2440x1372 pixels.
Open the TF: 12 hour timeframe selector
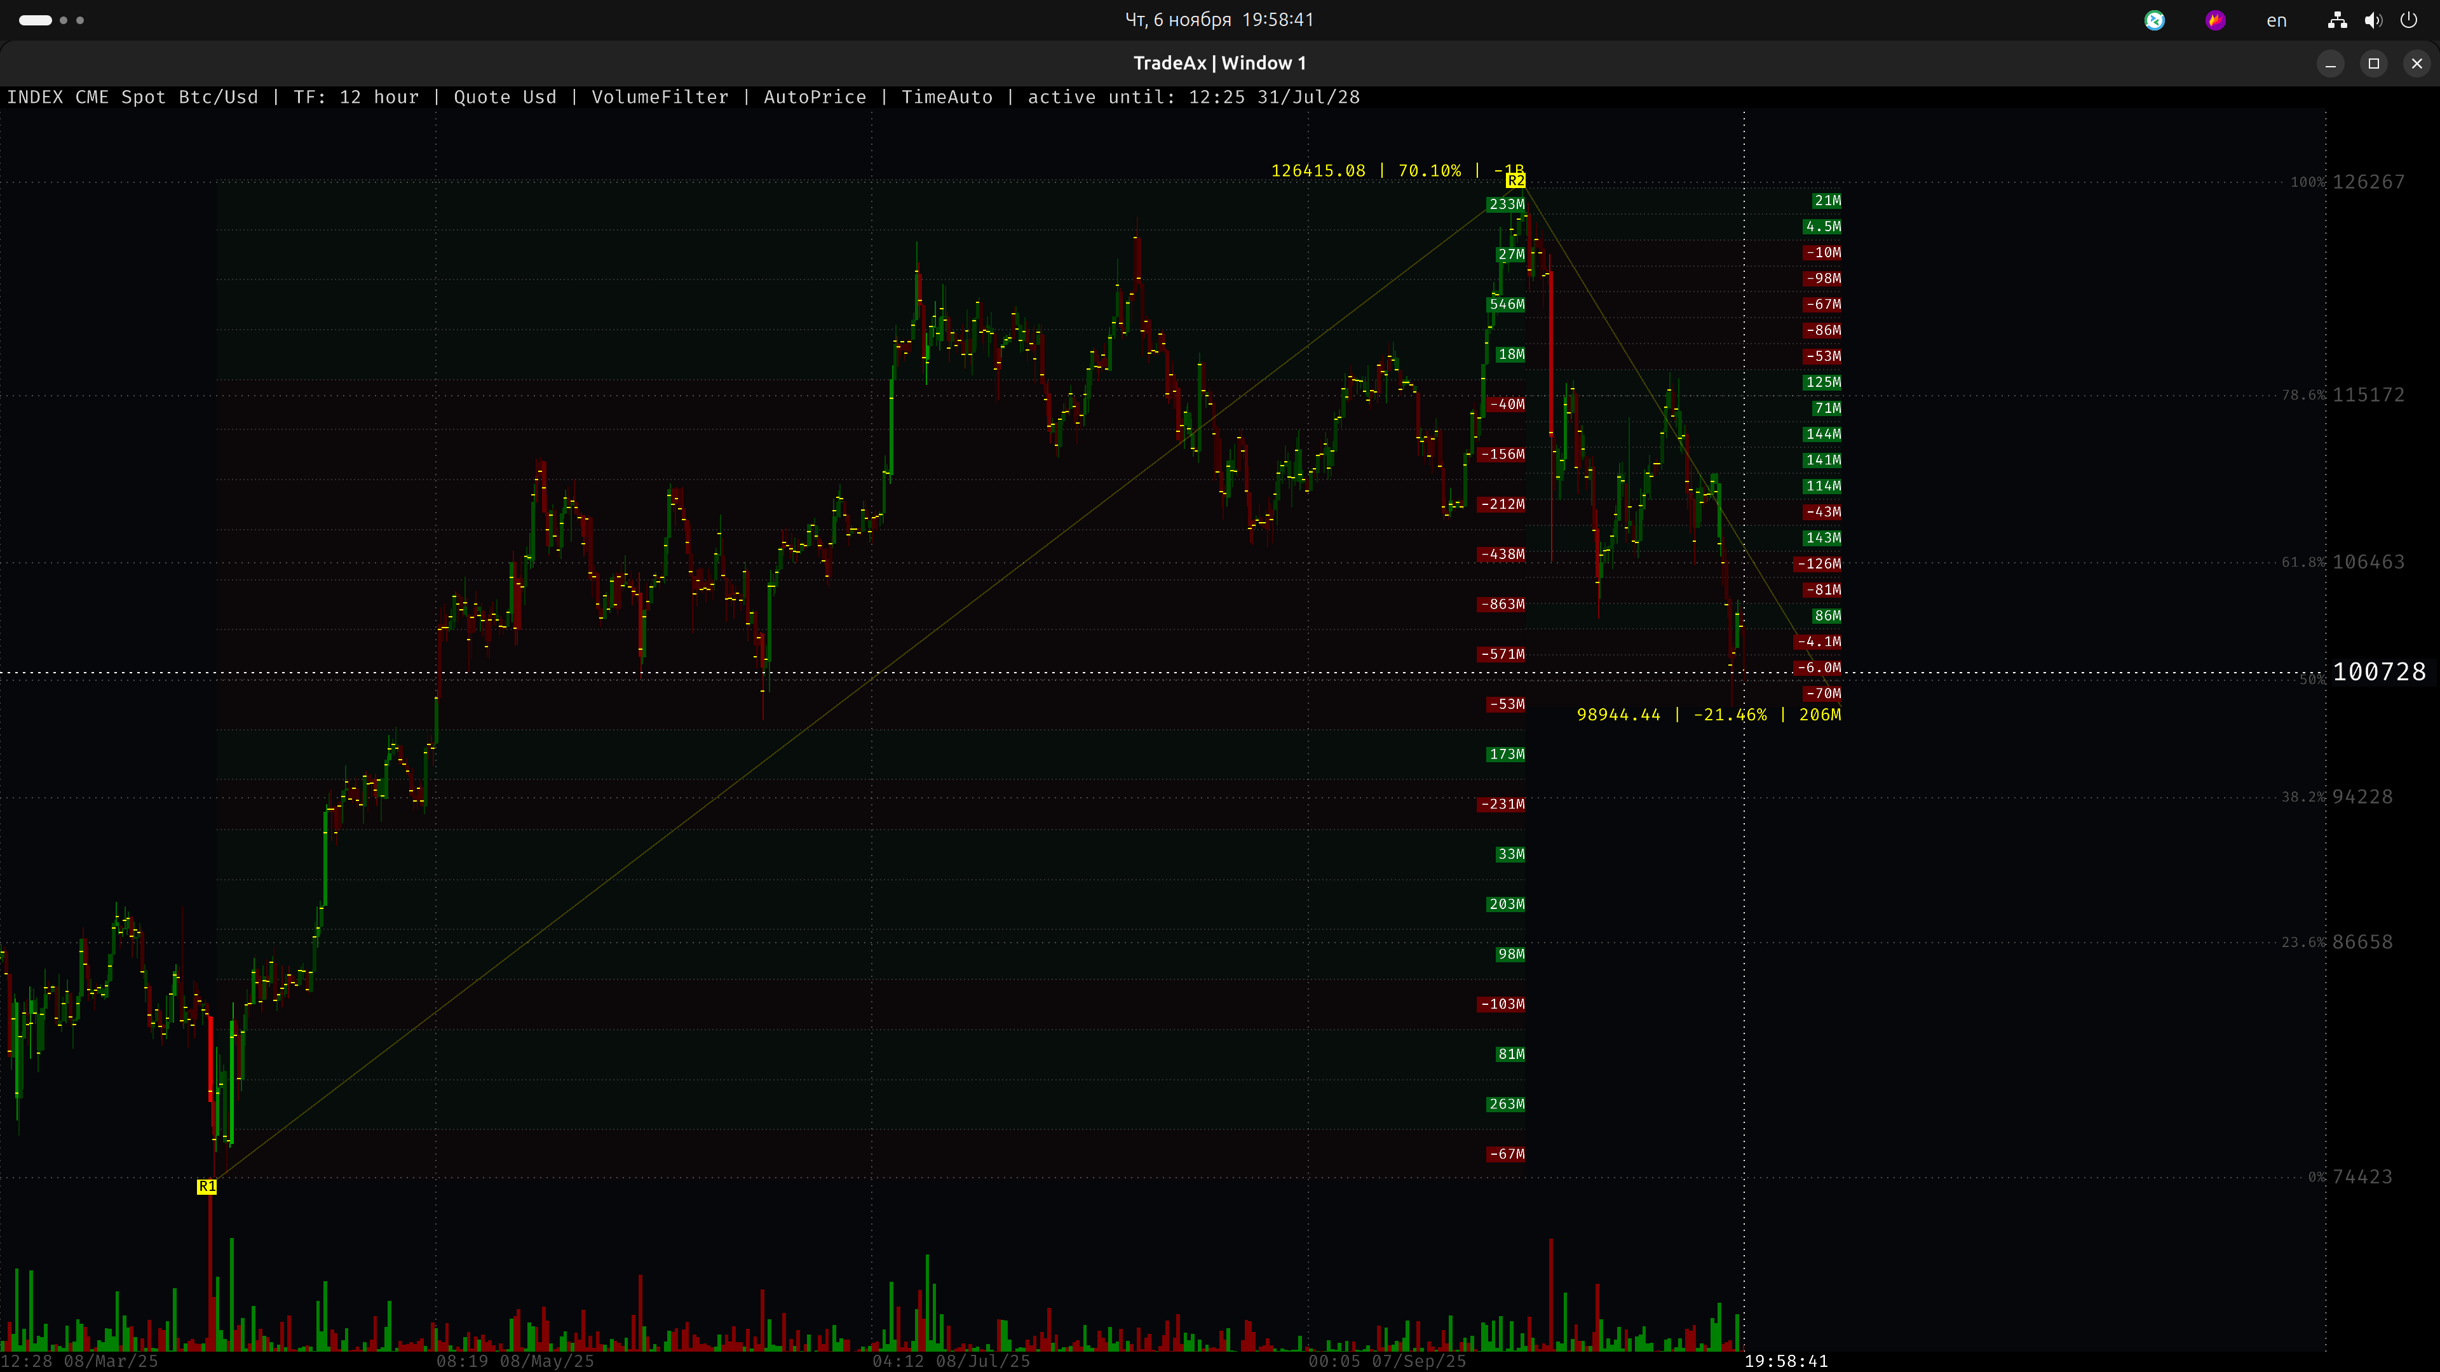(x=355, y=97)
